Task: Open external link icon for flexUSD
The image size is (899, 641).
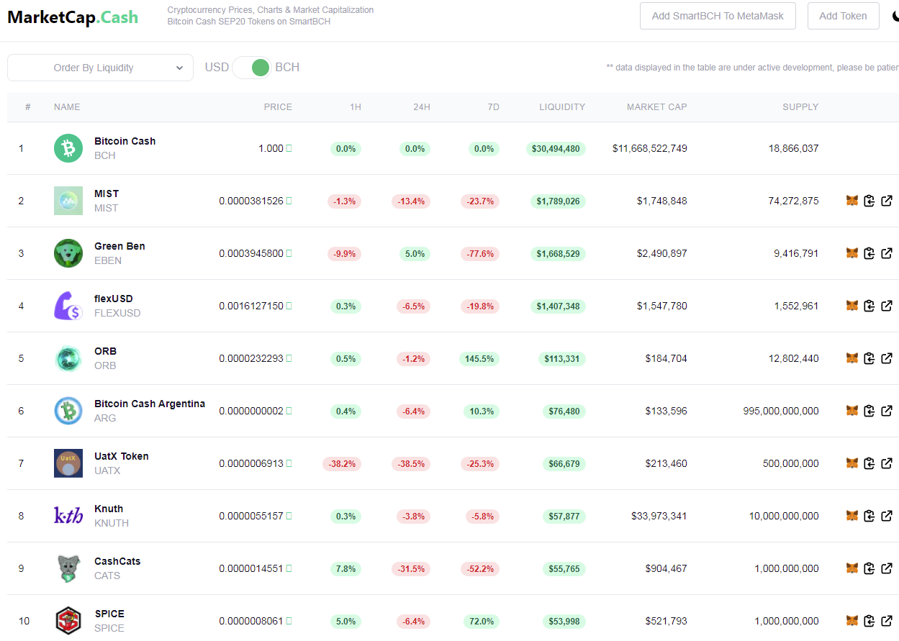Action: pyautogui.click(x=887, y=306)
